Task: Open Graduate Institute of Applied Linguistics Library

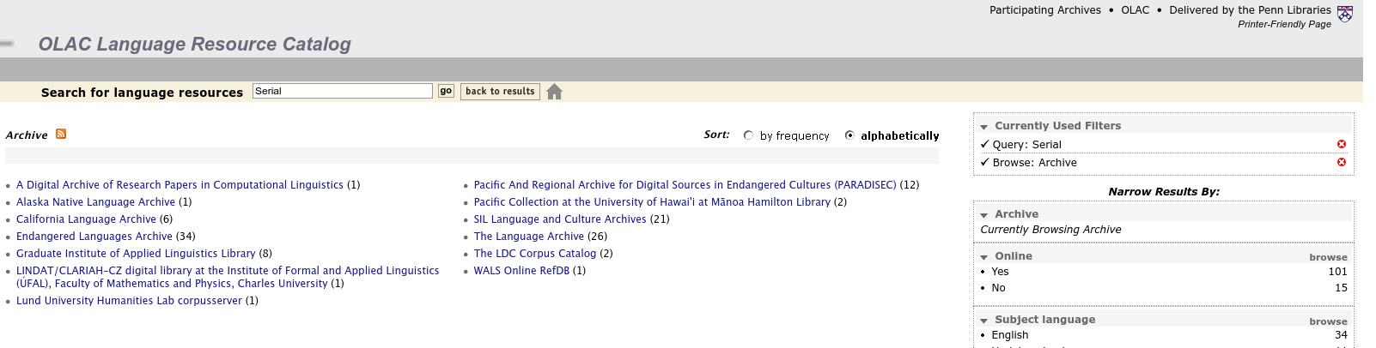Action: [136, 253]
